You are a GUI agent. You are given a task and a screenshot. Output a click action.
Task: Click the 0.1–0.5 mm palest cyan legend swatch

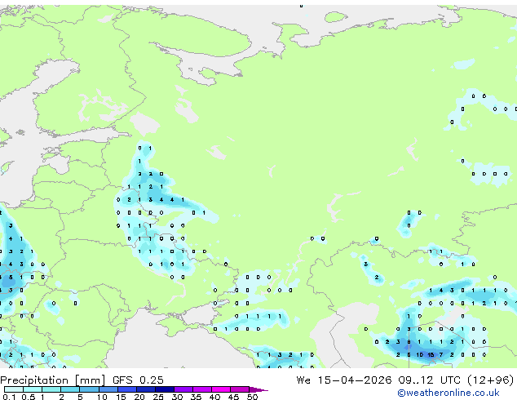pyautogui.click(x=14, y=389)
